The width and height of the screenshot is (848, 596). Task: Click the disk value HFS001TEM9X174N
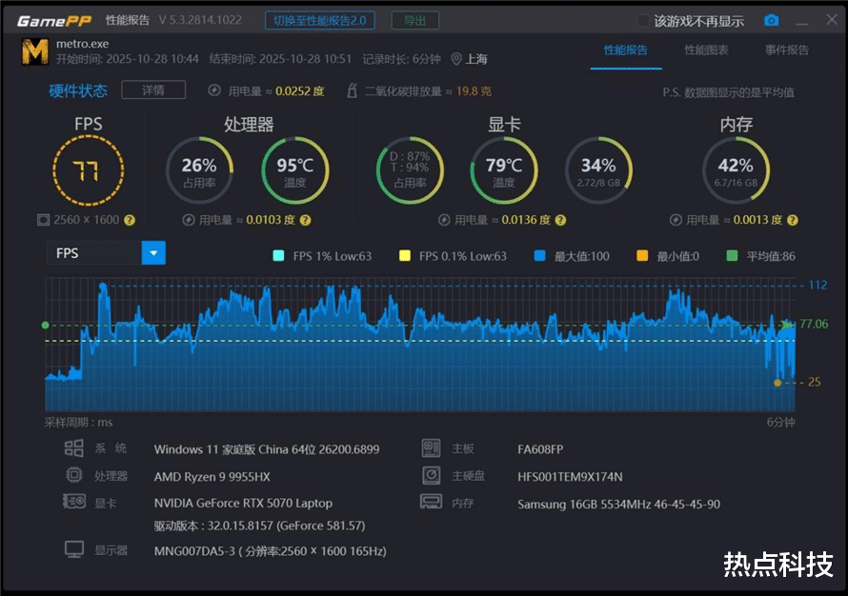pos(570,477)
